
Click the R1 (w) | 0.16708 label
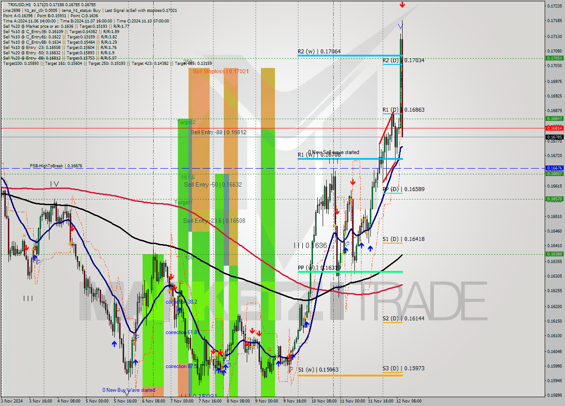click(319, 155)
